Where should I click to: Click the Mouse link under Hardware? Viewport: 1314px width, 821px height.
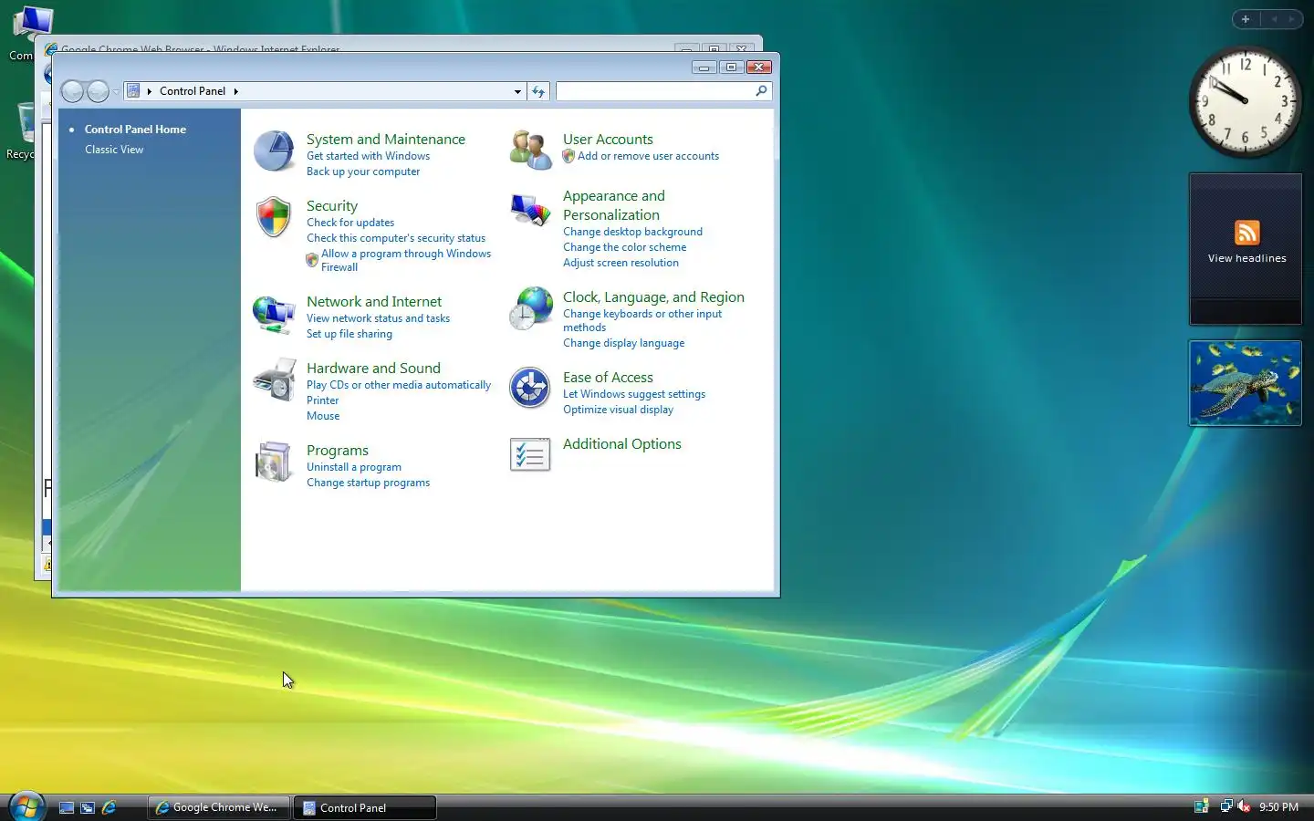coord(323,416)
